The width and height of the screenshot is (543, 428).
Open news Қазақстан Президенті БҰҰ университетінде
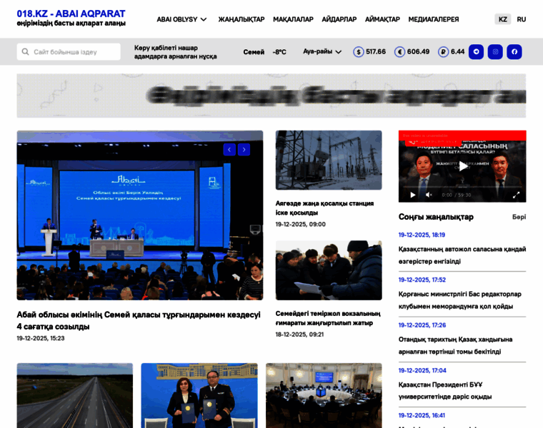444,390
